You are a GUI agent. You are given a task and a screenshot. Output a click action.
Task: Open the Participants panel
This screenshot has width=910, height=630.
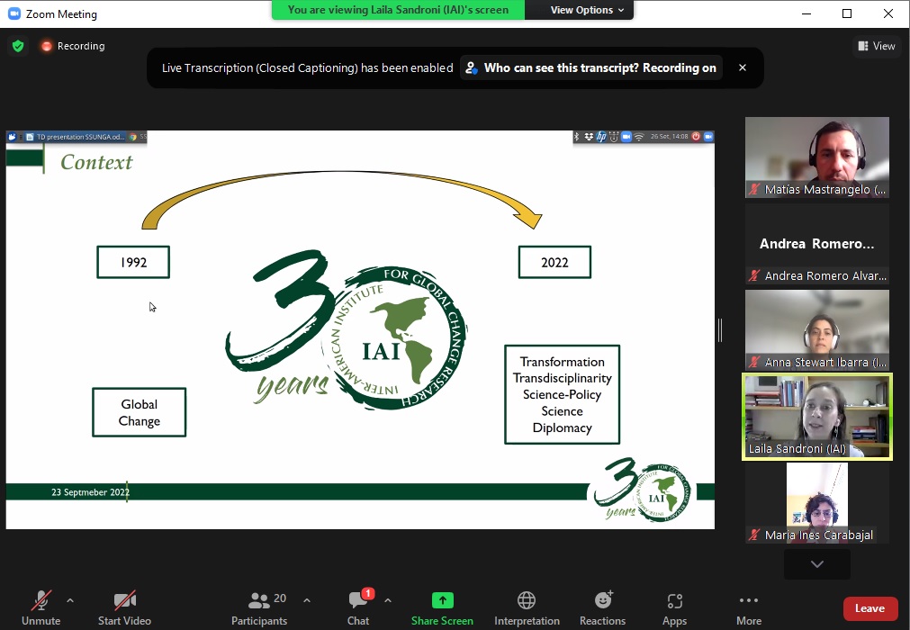click(x=259, y=608)
